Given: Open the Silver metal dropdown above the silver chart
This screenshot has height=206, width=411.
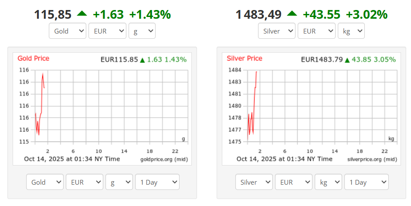Looking at the screenshot, I should click(277, 31).
